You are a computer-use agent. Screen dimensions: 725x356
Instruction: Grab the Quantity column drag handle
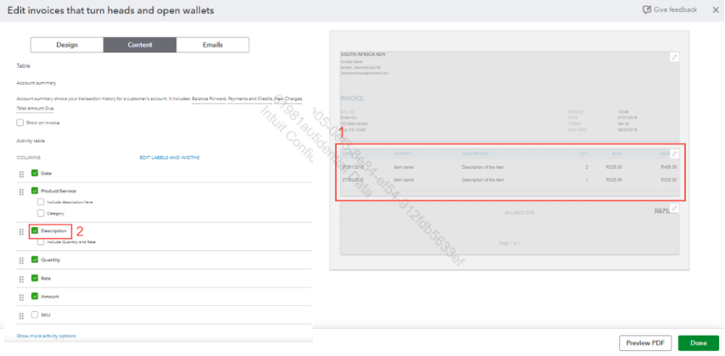coord(21,260)
